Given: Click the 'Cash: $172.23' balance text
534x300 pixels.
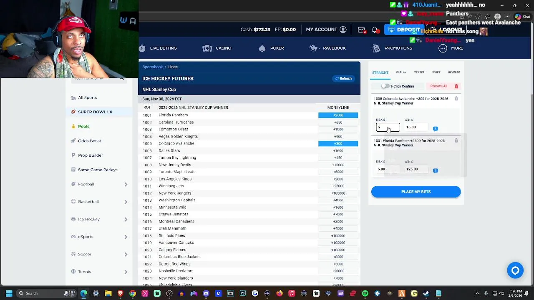Looking at the screenshot, I should tap(255, 30).
